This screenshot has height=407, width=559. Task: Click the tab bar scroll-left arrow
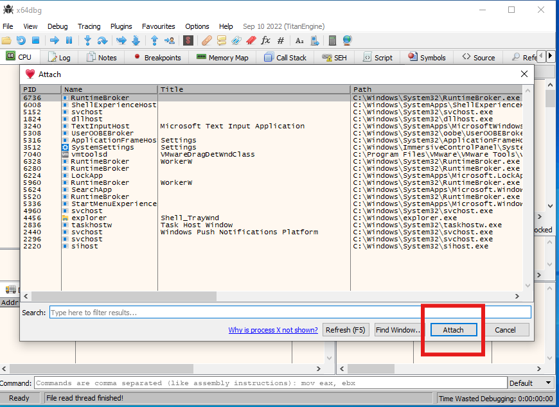(x=541, y=56)
